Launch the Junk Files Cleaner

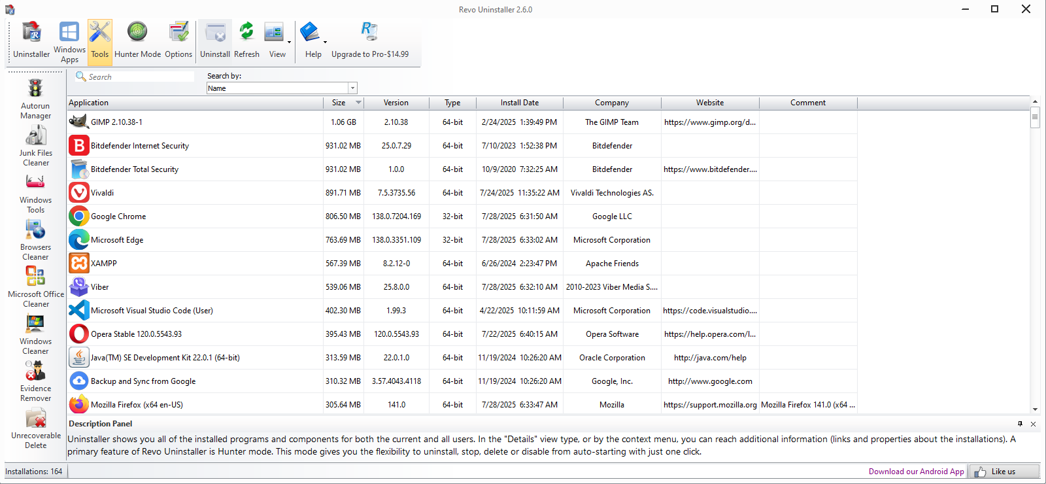coord(35,146)
